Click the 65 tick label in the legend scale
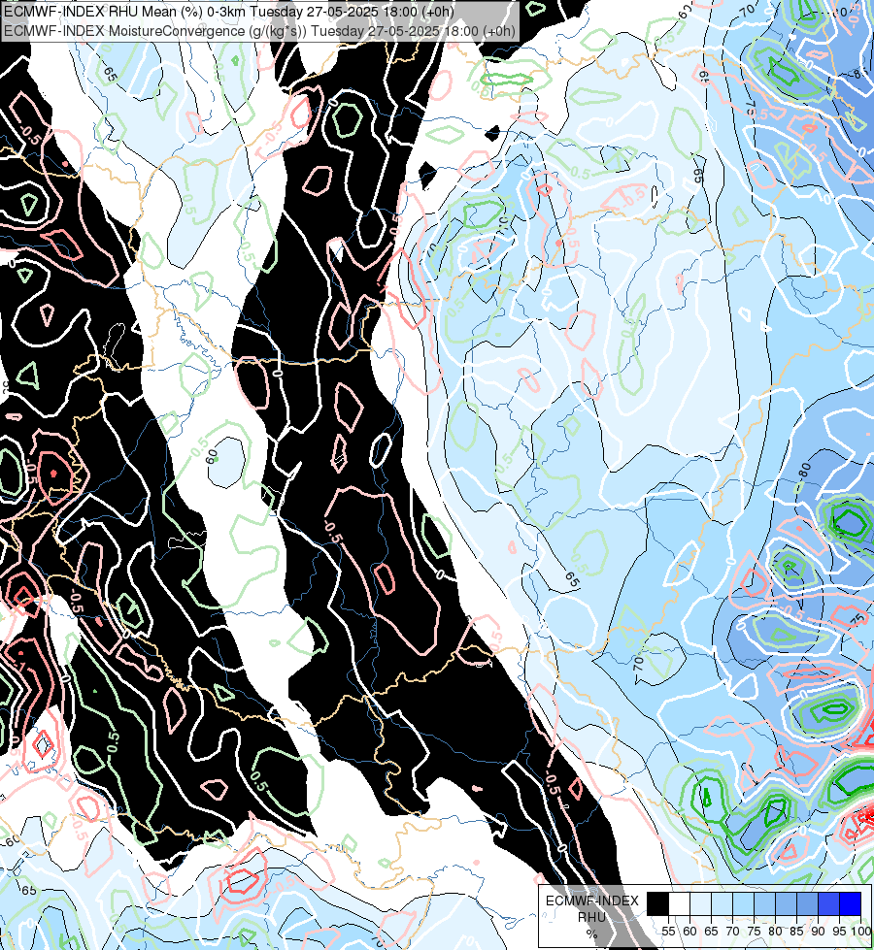 (712, 932)
